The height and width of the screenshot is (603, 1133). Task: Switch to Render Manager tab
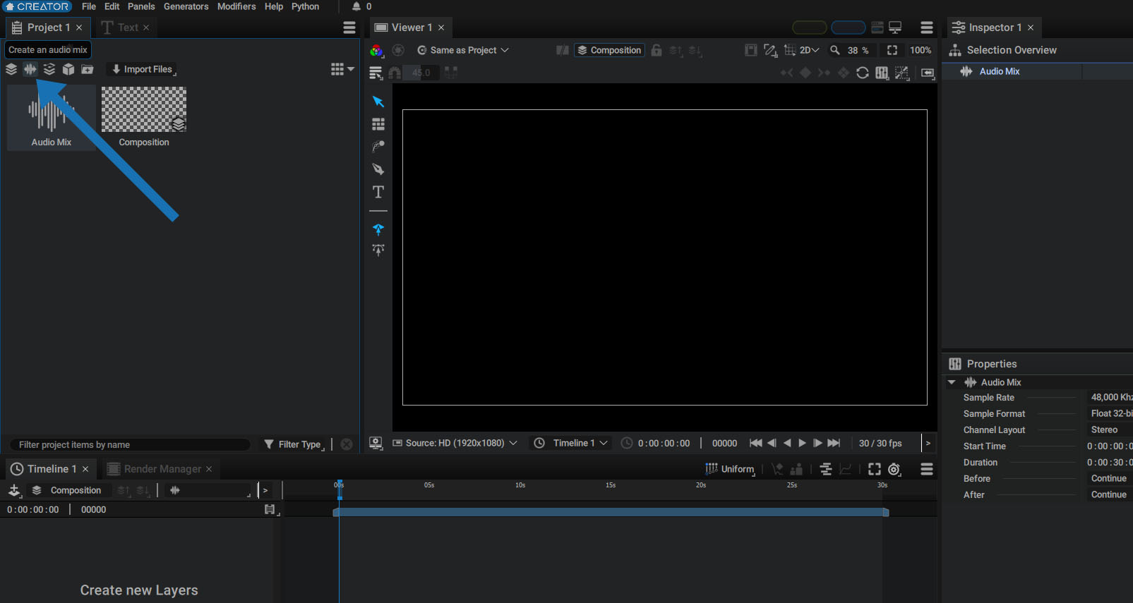point(160,469)
